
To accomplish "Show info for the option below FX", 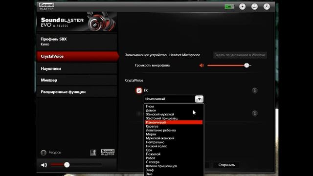I will [254, 113].
